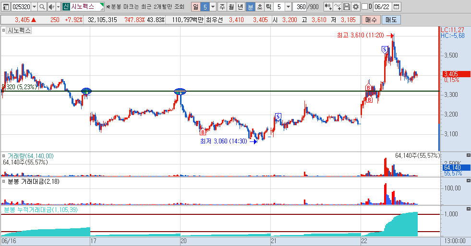Click the lower B buy marker on the 22nd
Image resolution: width=471 pixels, height=246 pixels.
point(370,99)
